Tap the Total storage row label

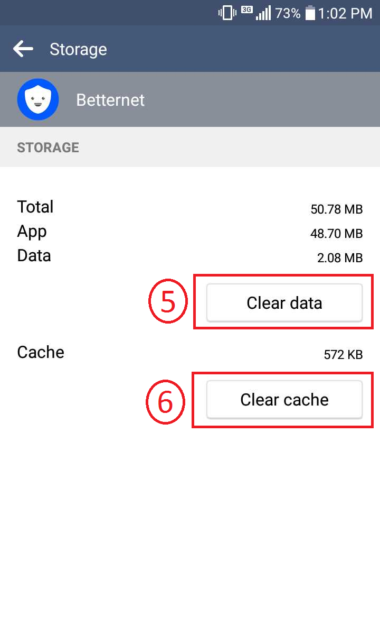[35, 207]
